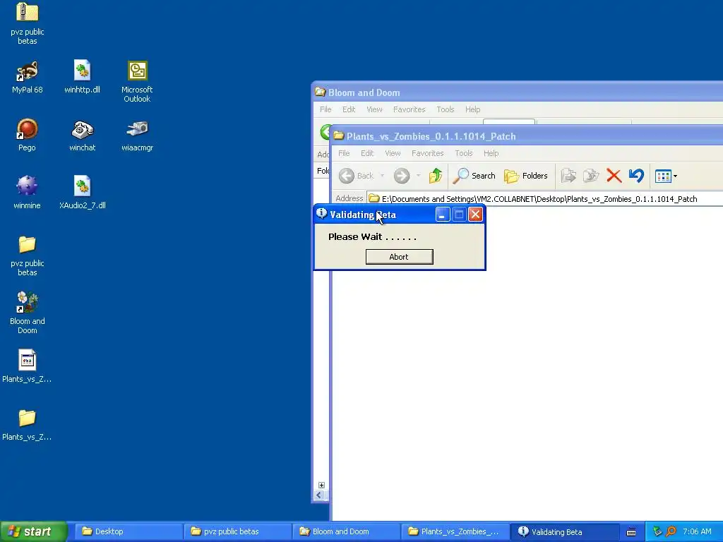
Task: Open Edit menu in Patch window
Action: (367, 153)
